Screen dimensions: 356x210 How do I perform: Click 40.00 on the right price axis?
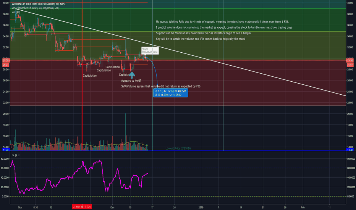click(x=350, y=3)
